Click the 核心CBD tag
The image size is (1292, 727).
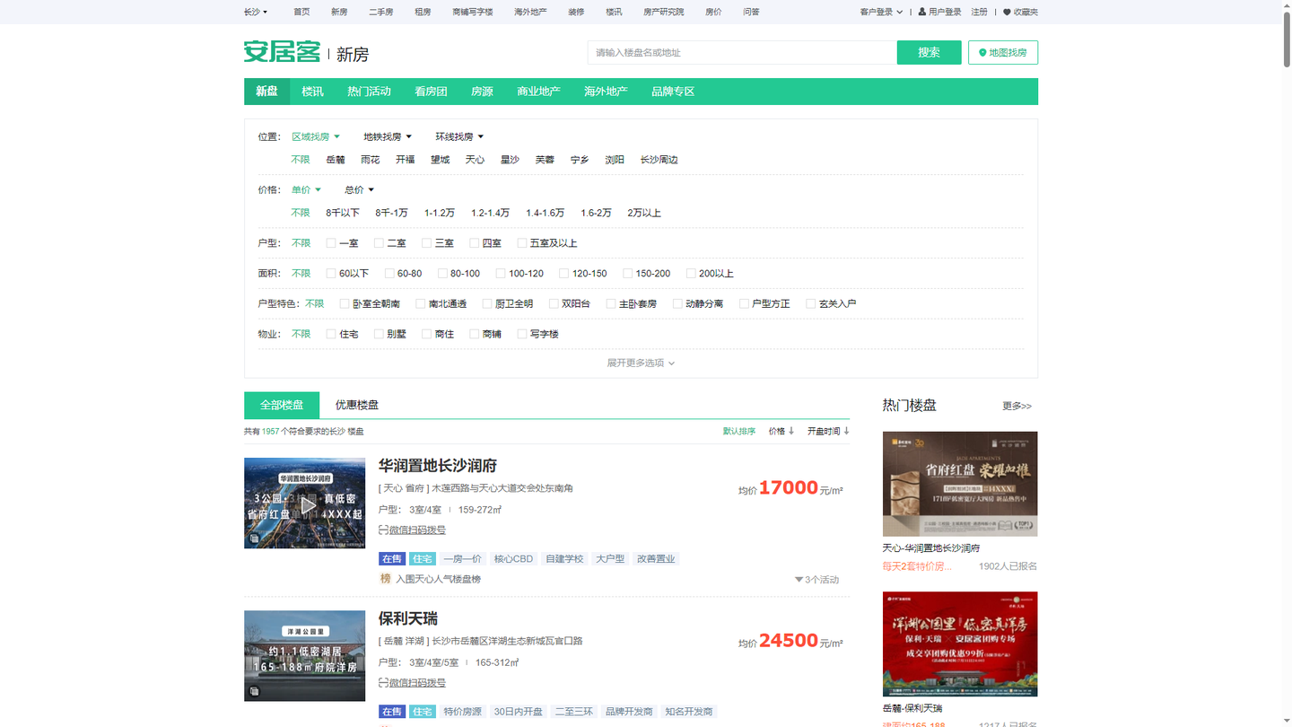click(513, 558)
